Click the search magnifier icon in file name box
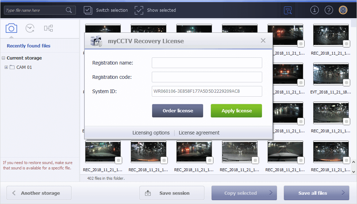The width and height of the screenshot is (357, 204). [69, 10]
